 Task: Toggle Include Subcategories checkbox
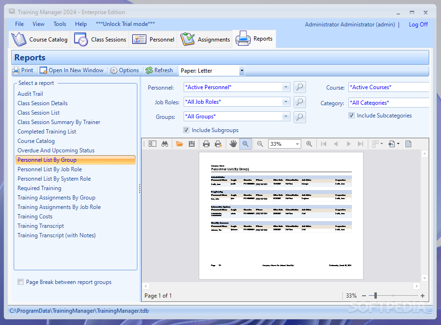(352, 116)
